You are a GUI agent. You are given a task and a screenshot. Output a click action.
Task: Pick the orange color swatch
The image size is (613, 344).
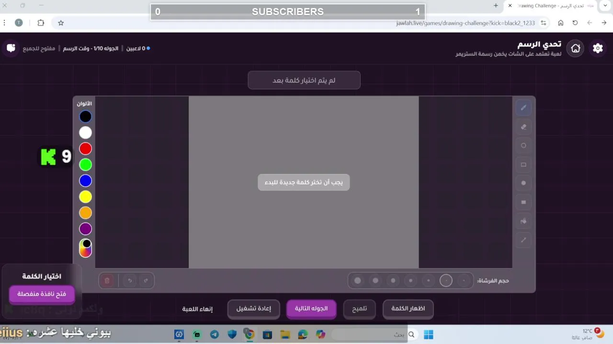pyautogui.click(x=85, y=213)
